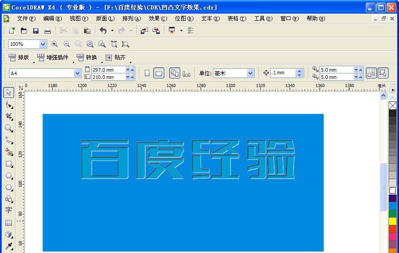Select the Table tool in toolbox
This screenshot has width=399, height=253.
9,223
